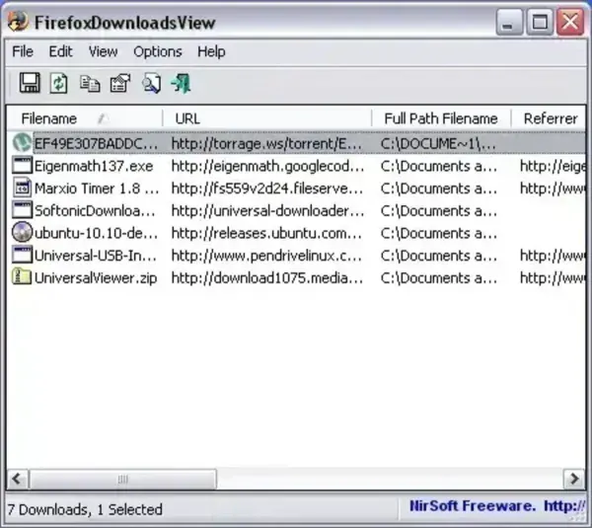The width and height of the screenshot is (592, 528).
Task: Click the horizontal scrollbar thumb
Action: [122, 479]
